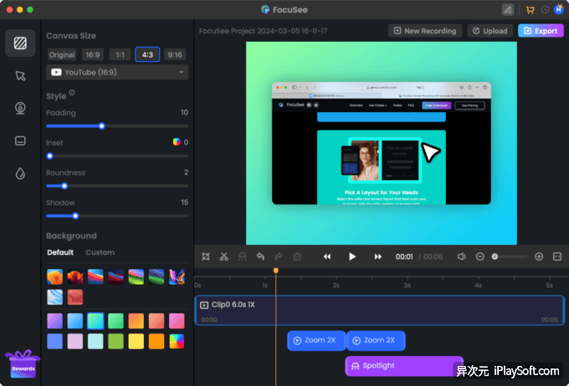This screenshot has width=569, height=386.
Task: Select the second Zoom 2X block
Action: tap(376, 341)
